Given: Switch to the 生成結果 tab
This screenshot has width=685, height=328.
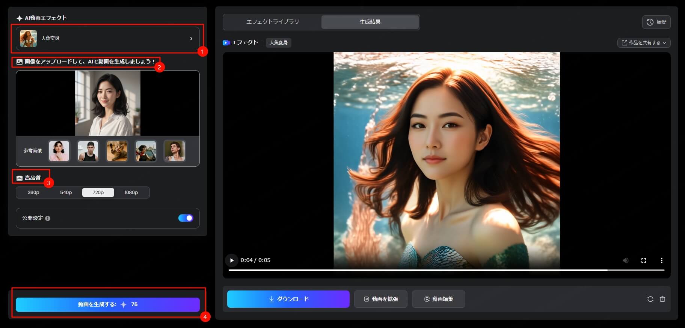Looking at the screenshot, I should [x=370, y=22].
